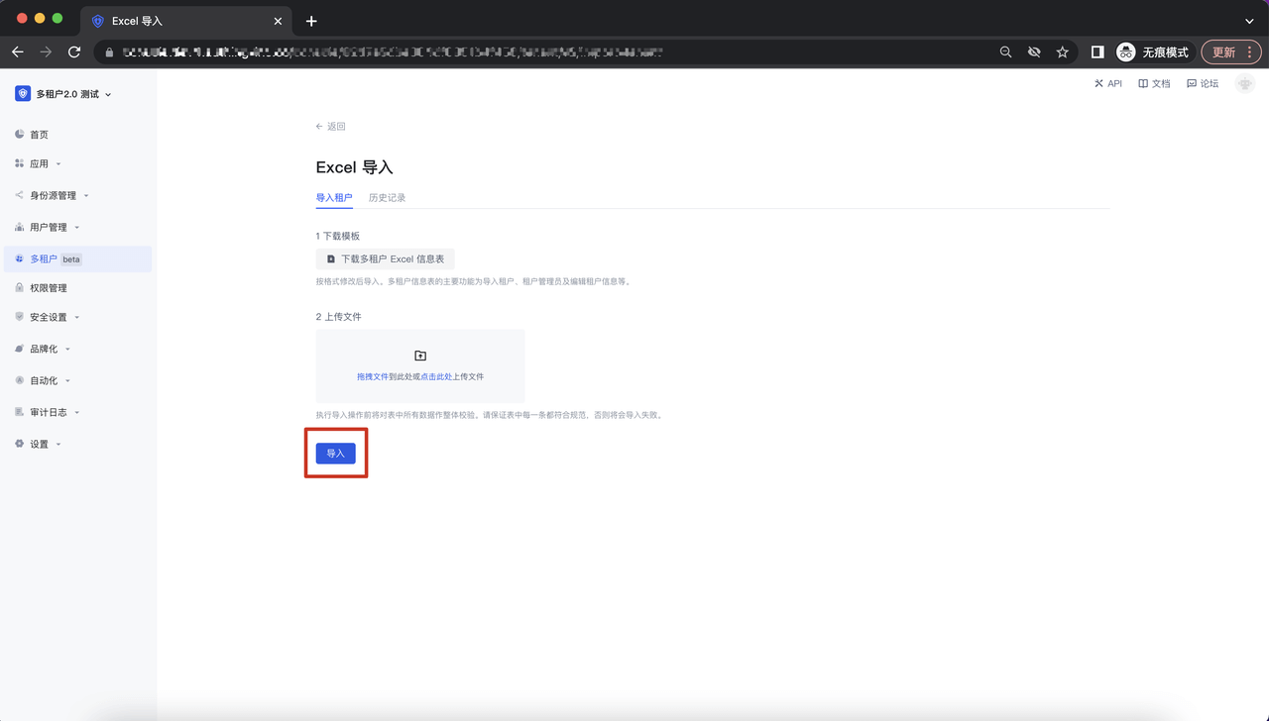This screenshot has width=1269, height=721.
Task: Expand the 身份源管理 menu
Action: coord(54,195)
